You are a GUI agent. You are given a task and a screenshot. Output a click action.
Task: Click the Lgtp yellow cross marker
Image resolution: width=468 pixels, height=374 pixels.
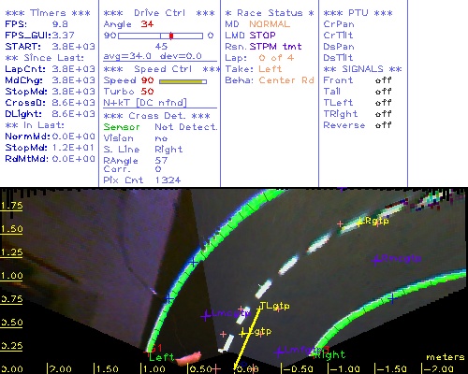(243, 334)
